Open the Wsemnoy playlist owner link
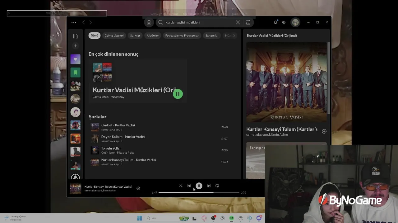 click(x=118, y=97)
